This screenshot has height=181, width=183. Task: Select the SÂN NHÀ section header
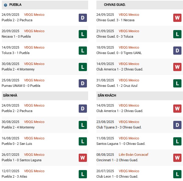pyautogui.click(x=45, y=96)
